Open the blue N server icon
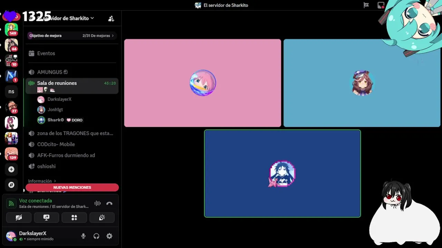 (11, 76)
